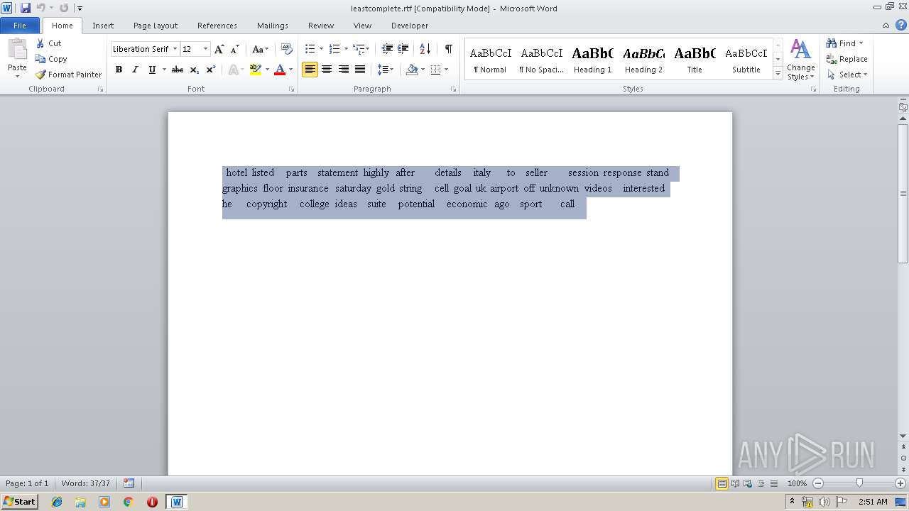
Task: Click the Undo icon in Quick Access toolbar
Action: 41,8
